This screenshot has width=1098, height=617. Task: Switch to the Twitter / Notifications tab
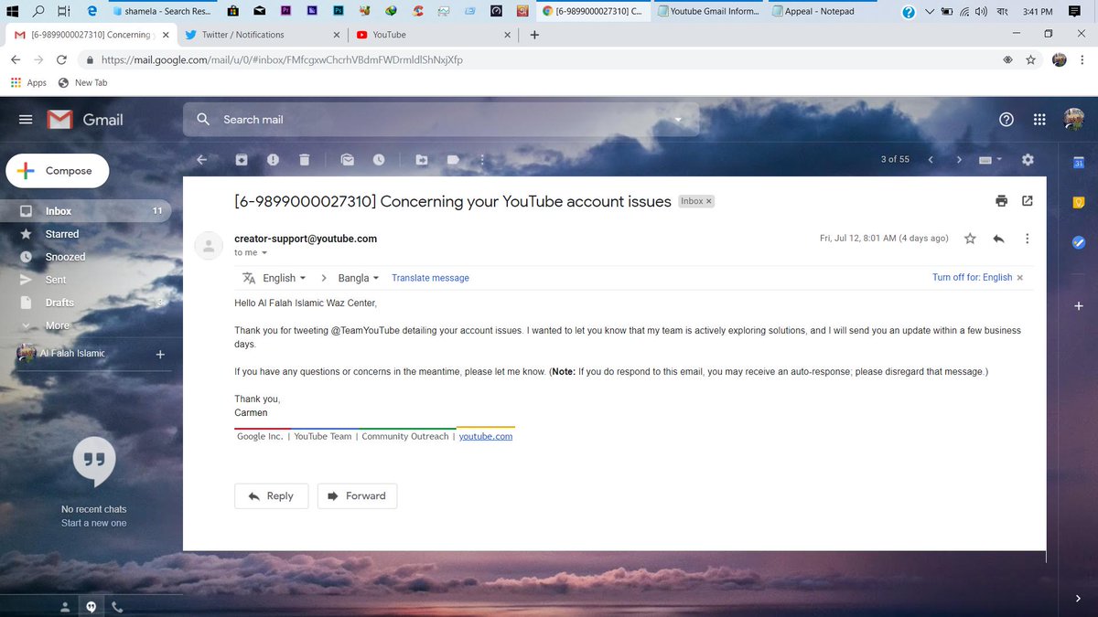(x=261, y=35)
